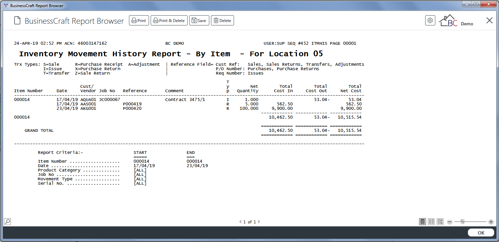Click the 'Net Quantity' column header
The height and width of the screenshot is (242, 499).
[x=248, y=88]
